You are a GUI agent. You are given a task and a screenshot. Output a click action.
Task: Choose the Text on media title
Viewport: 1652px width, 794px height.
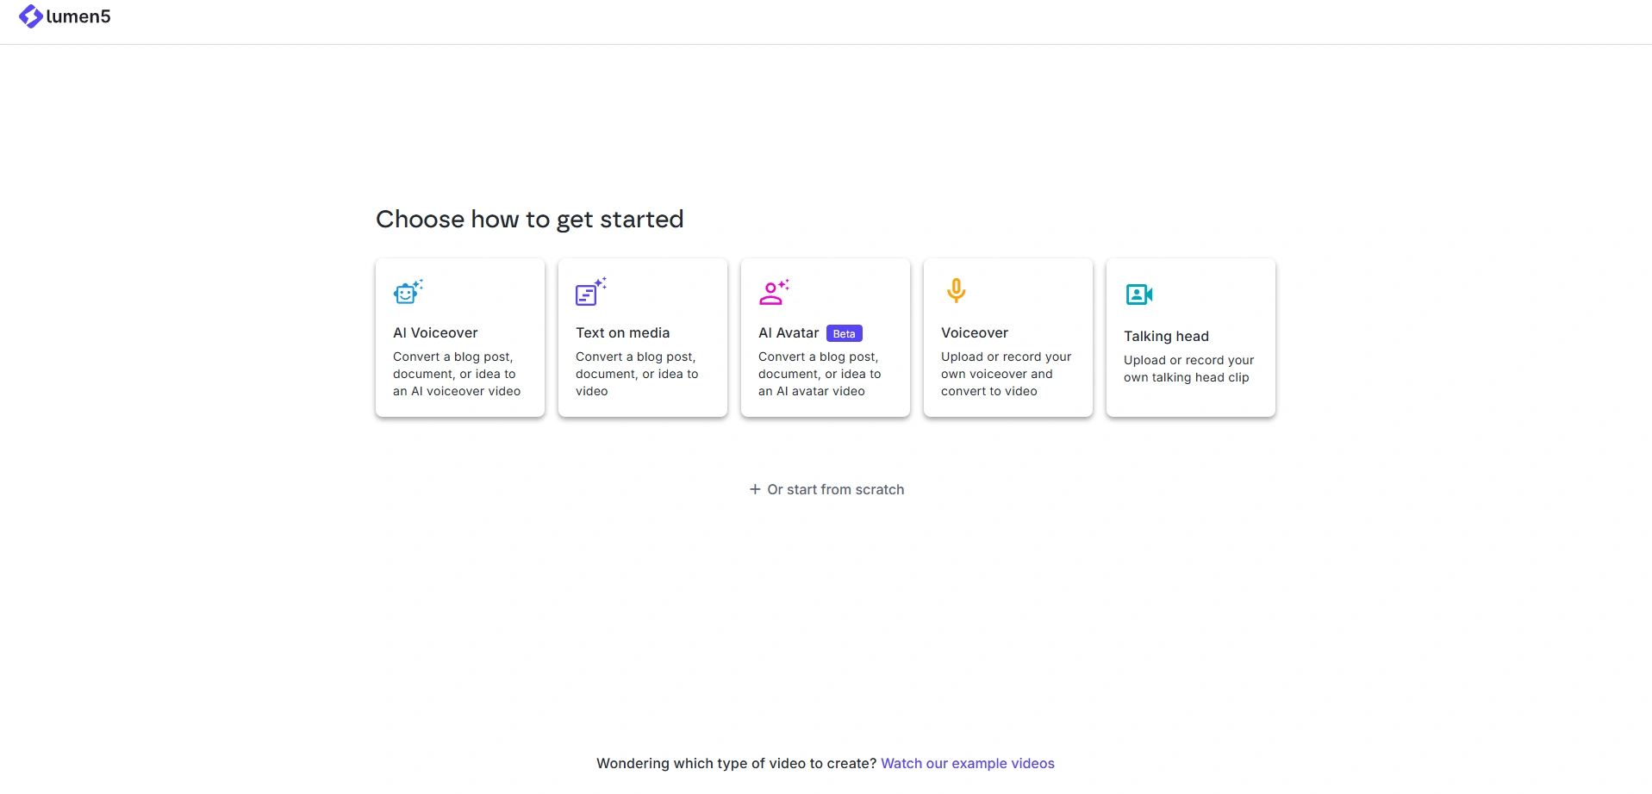click(x=622, y=333)
